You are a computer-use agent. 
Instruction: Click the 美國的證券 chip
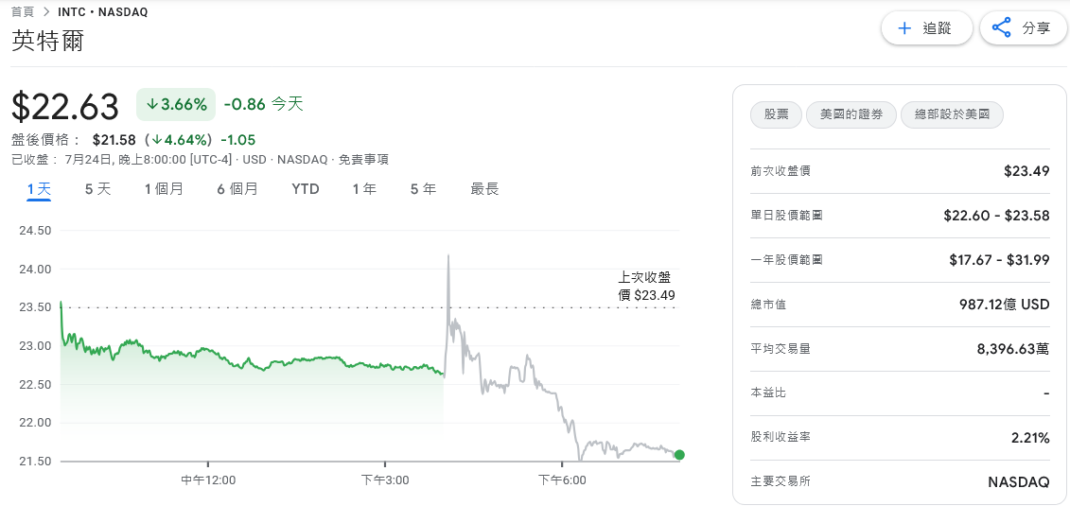[x=851, y=114]
